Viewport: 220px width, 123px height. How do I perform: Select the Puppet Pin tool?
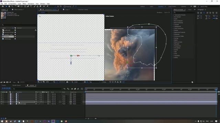(47, 6)
